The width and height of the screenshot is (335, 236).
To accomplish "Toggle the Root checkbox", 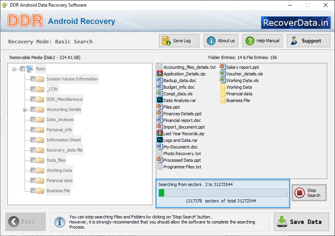I will 22,68.
